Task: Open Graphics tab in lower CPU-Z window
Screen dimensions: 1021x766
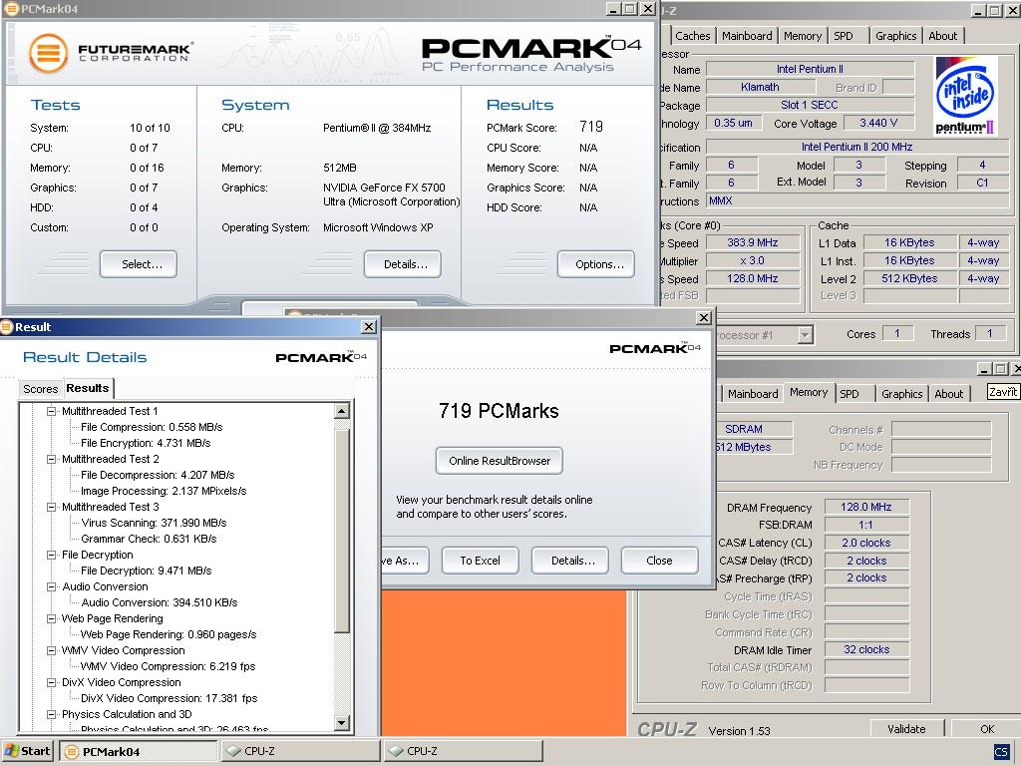Action: pos(901,394)
